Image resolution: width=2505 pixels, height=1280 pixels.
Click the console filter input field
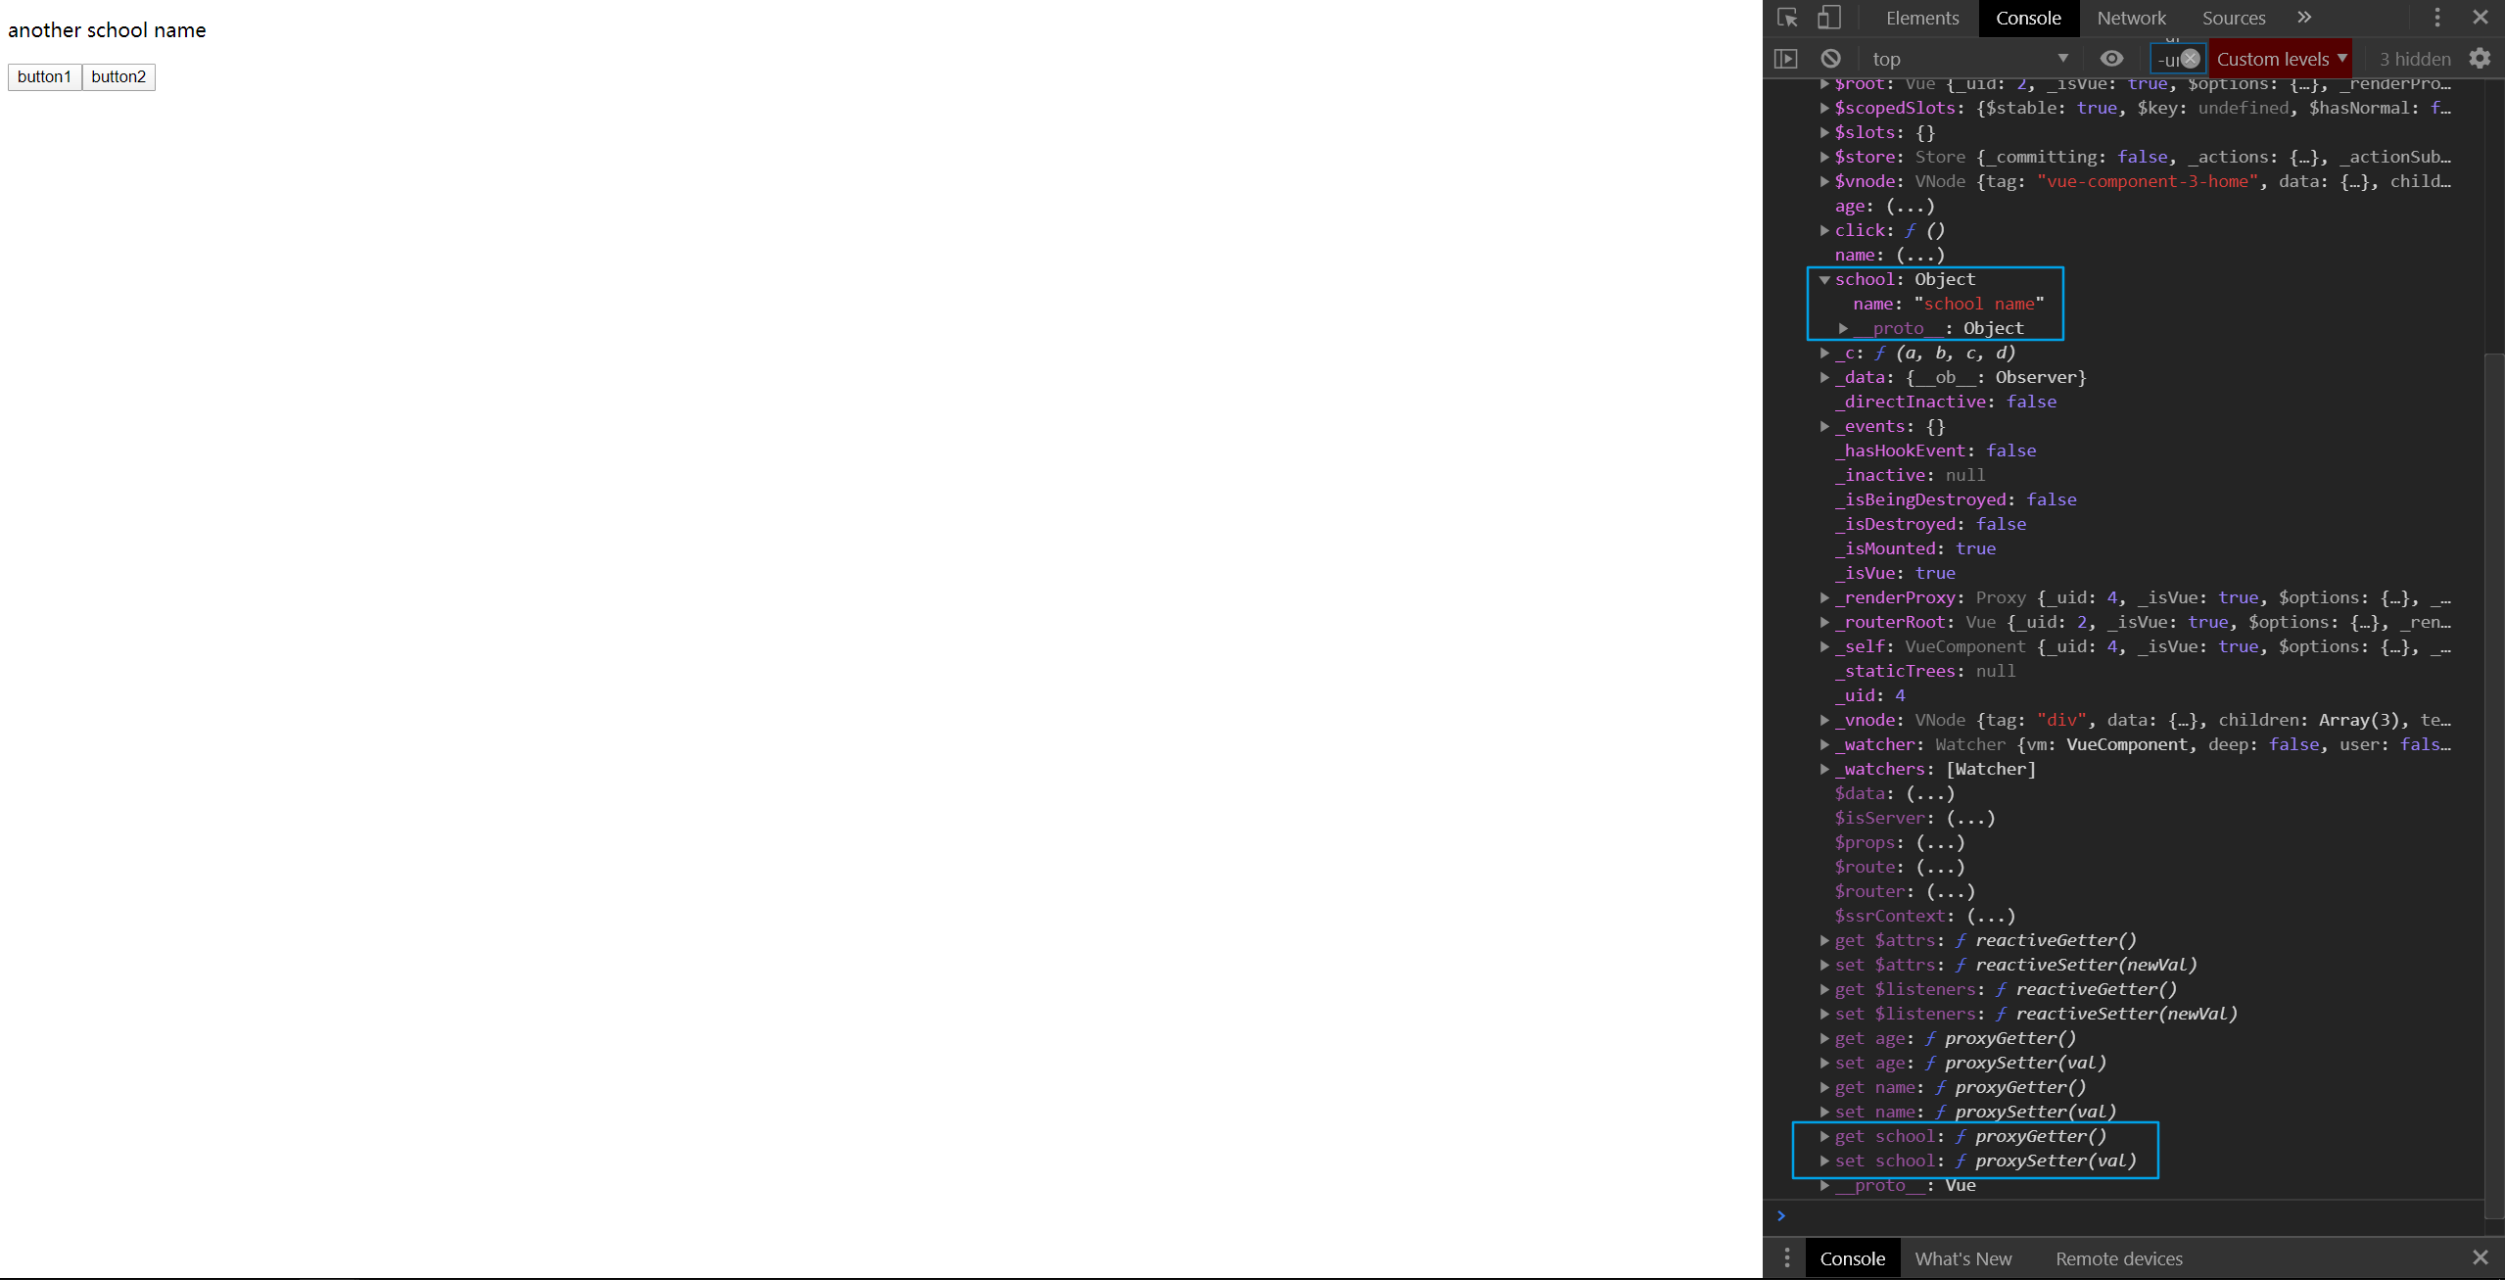coord(2165,59)
